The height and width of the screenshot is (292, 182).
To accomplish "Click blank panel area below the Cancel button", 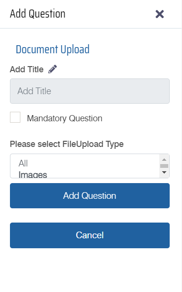I will click(x=90, y=270).
